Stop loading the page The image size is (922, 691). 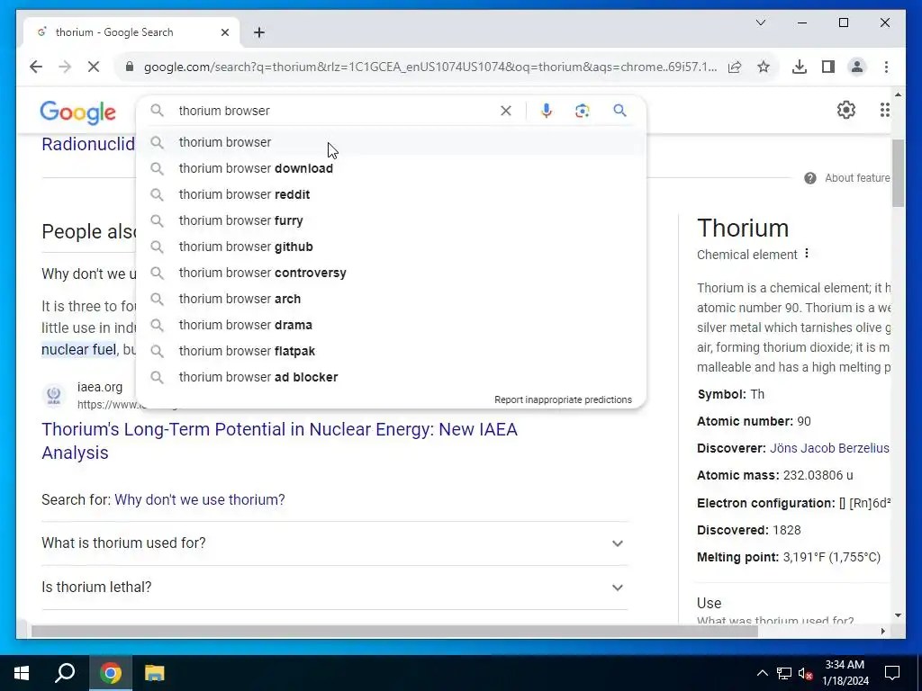pyautogui.click(x=94, y=67)
